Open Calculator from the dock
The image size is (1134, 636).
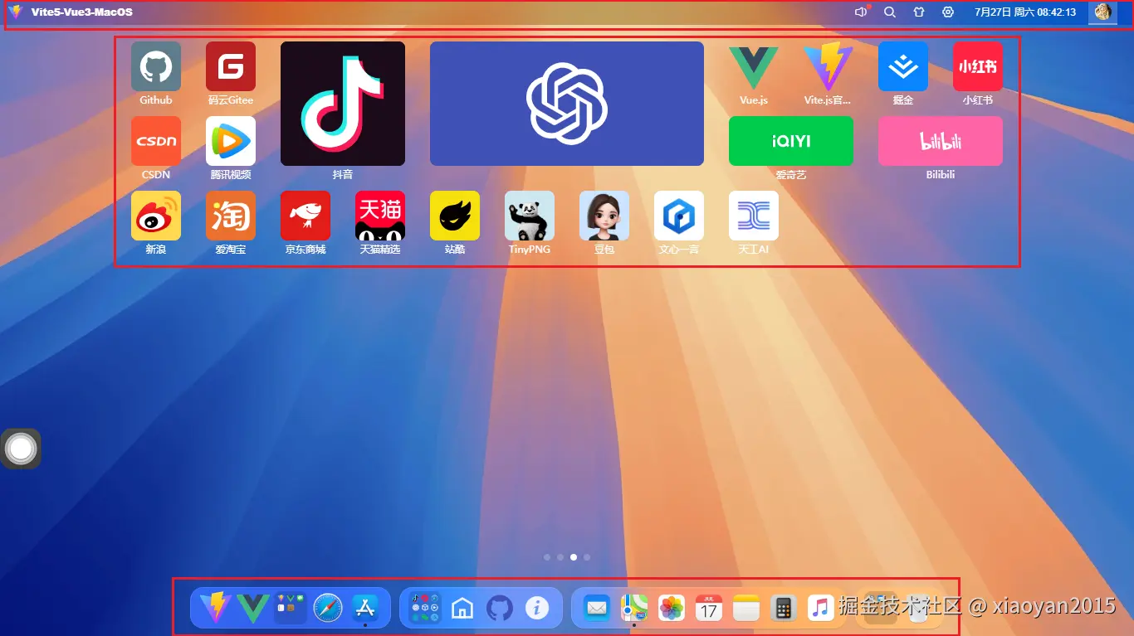click(x=784, y=608)
